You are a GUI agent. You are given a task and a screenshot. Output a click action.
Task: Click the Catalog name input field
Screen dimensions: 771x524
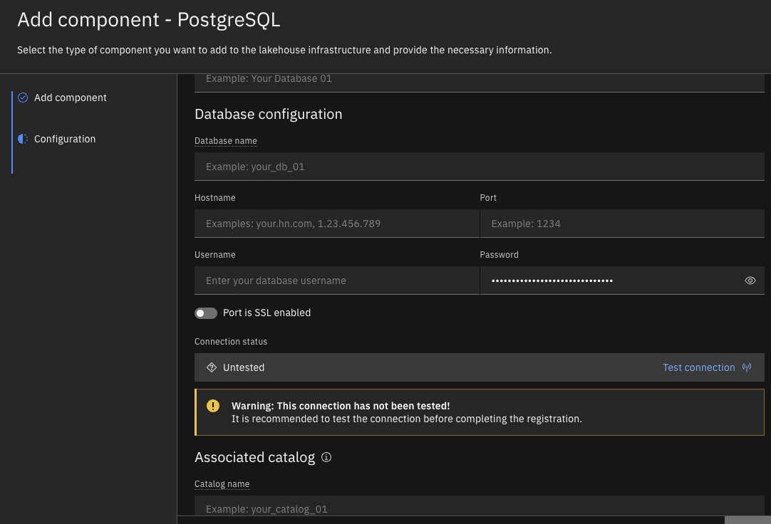(x=479, y=508)
